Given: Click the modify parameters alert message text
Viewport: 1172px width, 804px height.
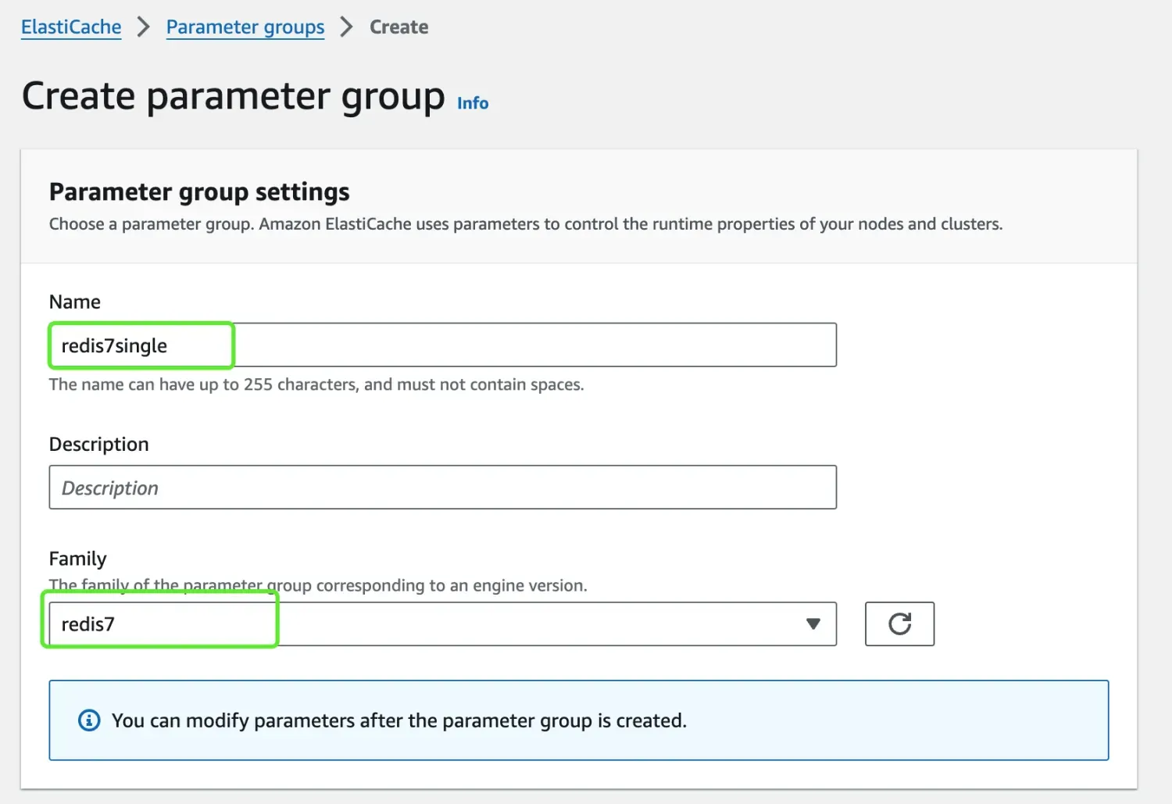Looking at the screenshot, I should point(399,720).
